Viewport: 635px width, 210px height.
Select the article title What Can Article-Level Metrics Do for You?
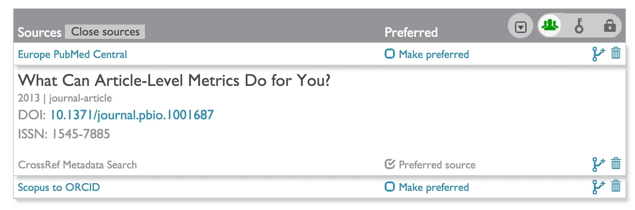pyautogui.click(x=175, y=81)
